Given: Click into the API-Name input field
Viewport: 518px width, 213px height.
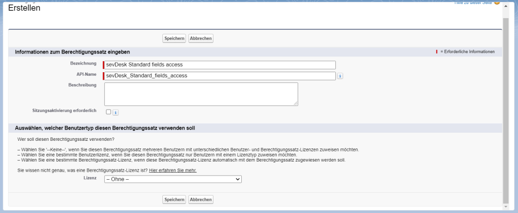Looking at the screenshot, I should point(220,76).
